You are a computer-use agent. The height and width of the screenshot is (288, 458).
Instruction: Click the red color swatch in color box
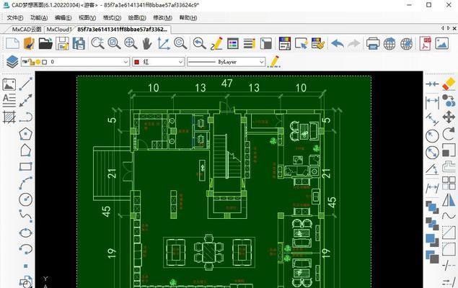click(137, 62)
